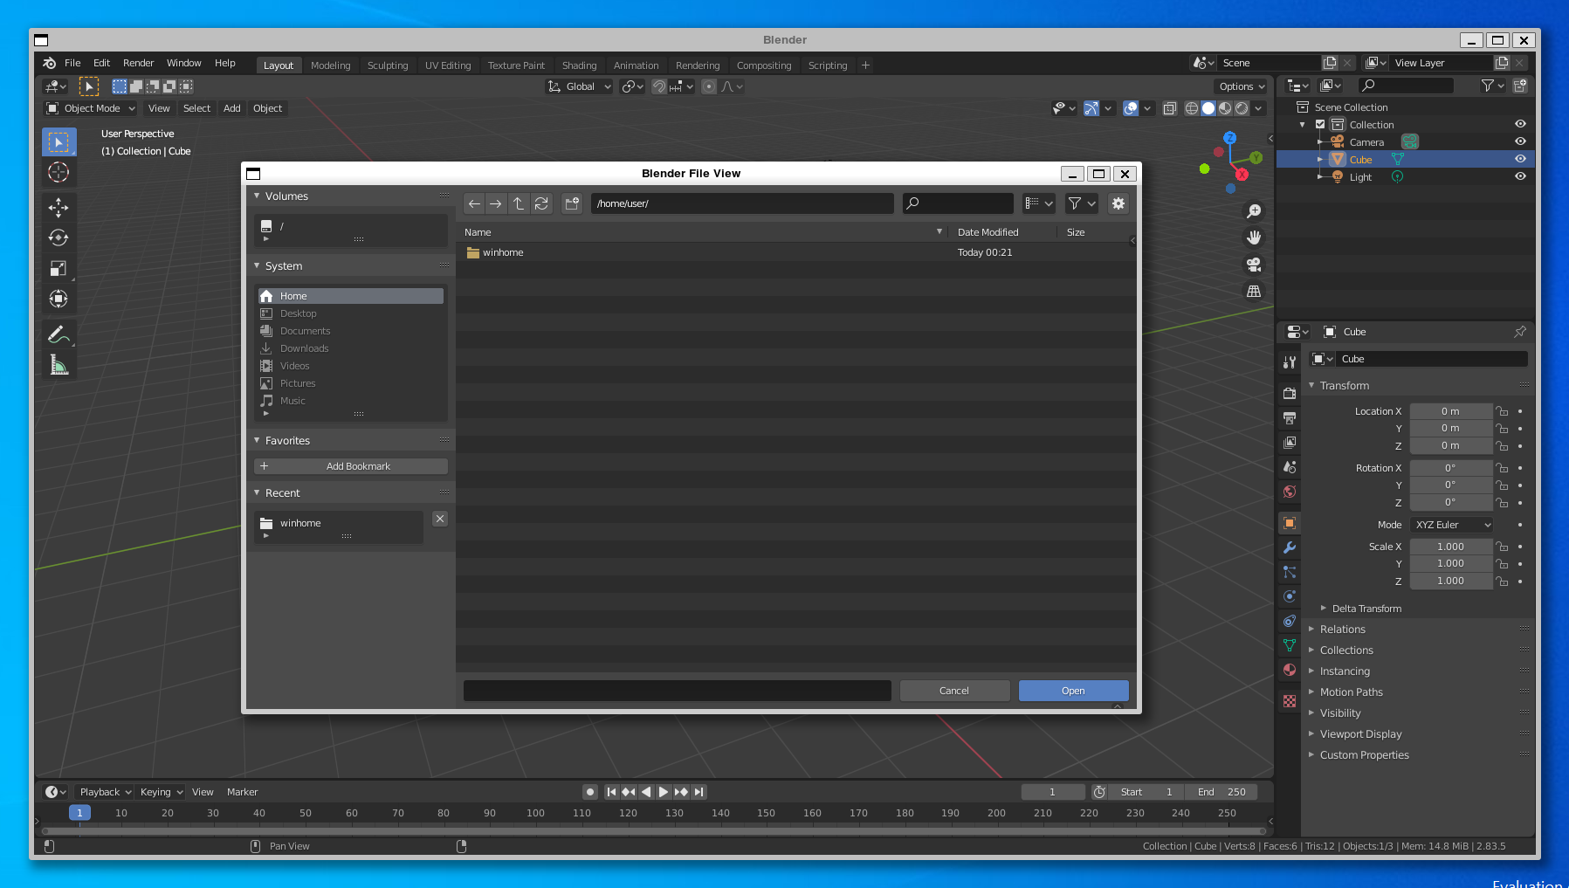Refresh the file list with the refresh icon
This screenshot has height=888, width=1569.
[541, 203]
